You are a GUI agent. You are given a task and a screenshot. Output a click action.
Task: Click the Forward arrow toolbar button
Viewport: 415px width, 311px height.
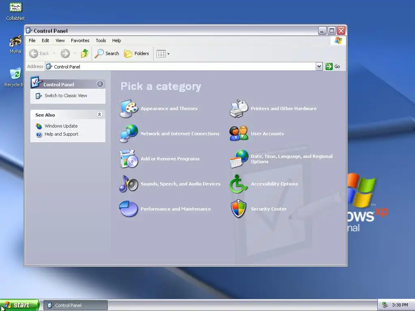pyautogui.click(x=65, y=53)
